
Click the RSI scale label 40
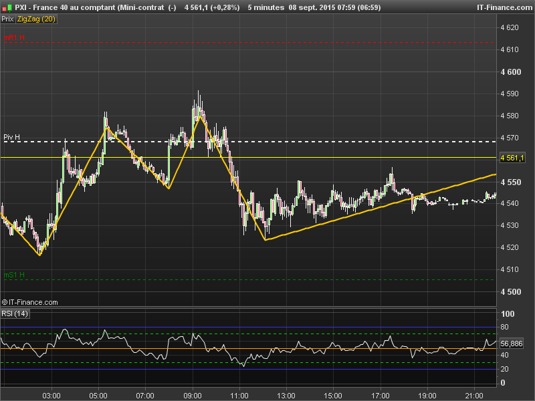tap(505, 356)
